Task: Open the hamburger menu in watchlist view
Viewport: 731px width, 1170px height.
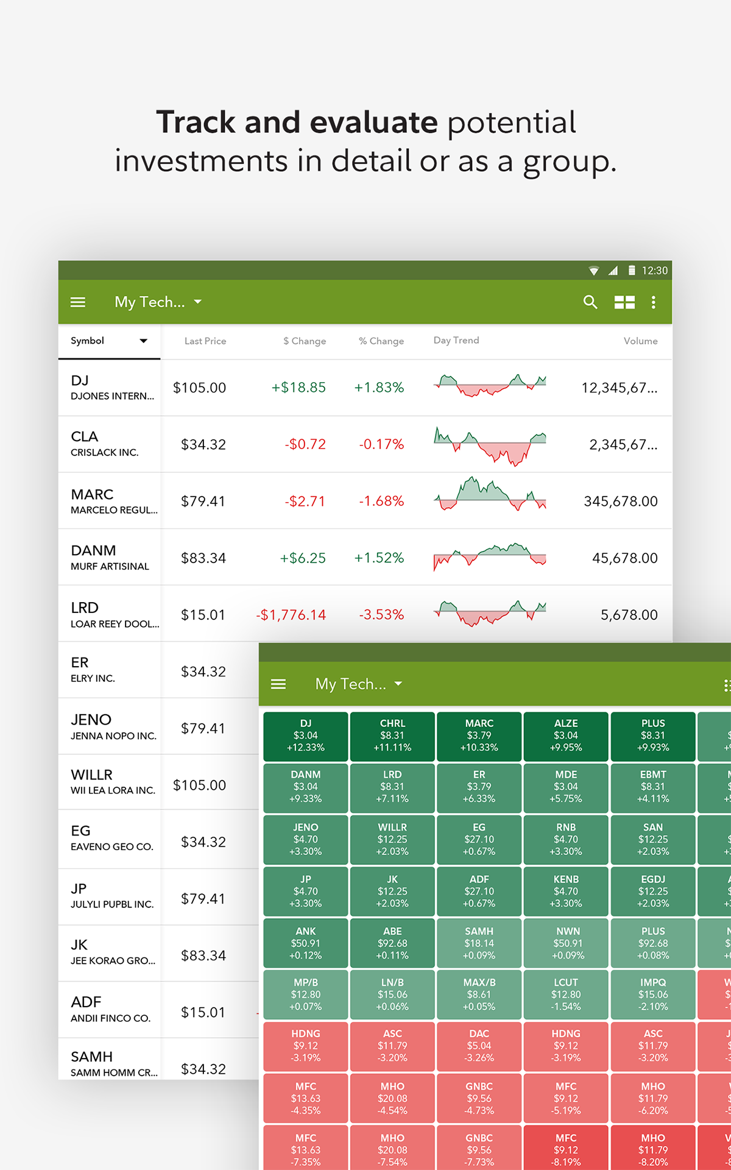Action: (78, 302)
